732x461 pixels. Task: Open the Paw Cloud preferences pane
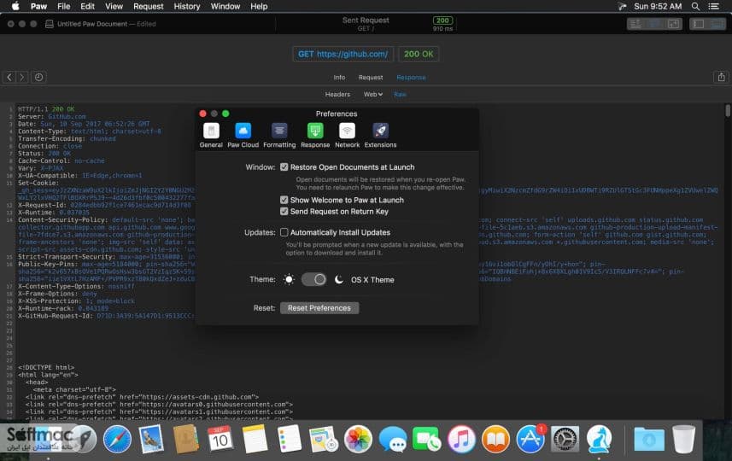click(243, 136)
